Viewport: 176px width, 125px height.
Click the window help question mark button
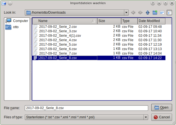[x=153, y=3]
